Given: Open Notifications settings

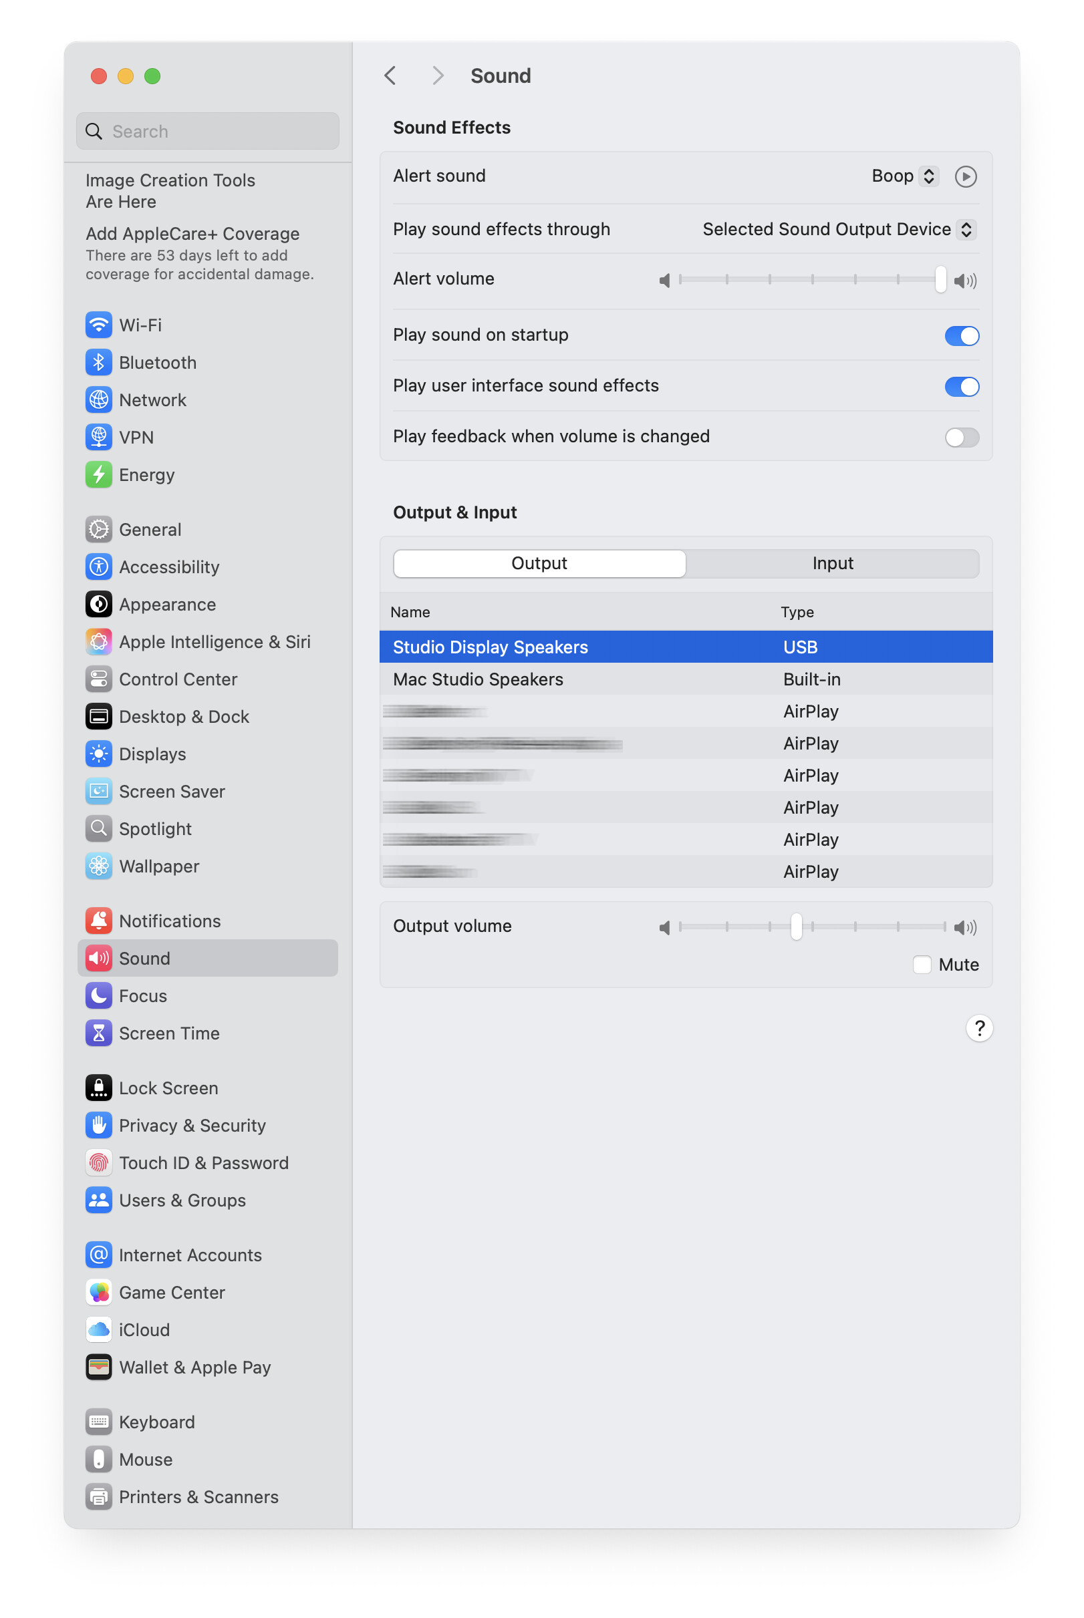Looking at the screenshot, I should 207,921.
